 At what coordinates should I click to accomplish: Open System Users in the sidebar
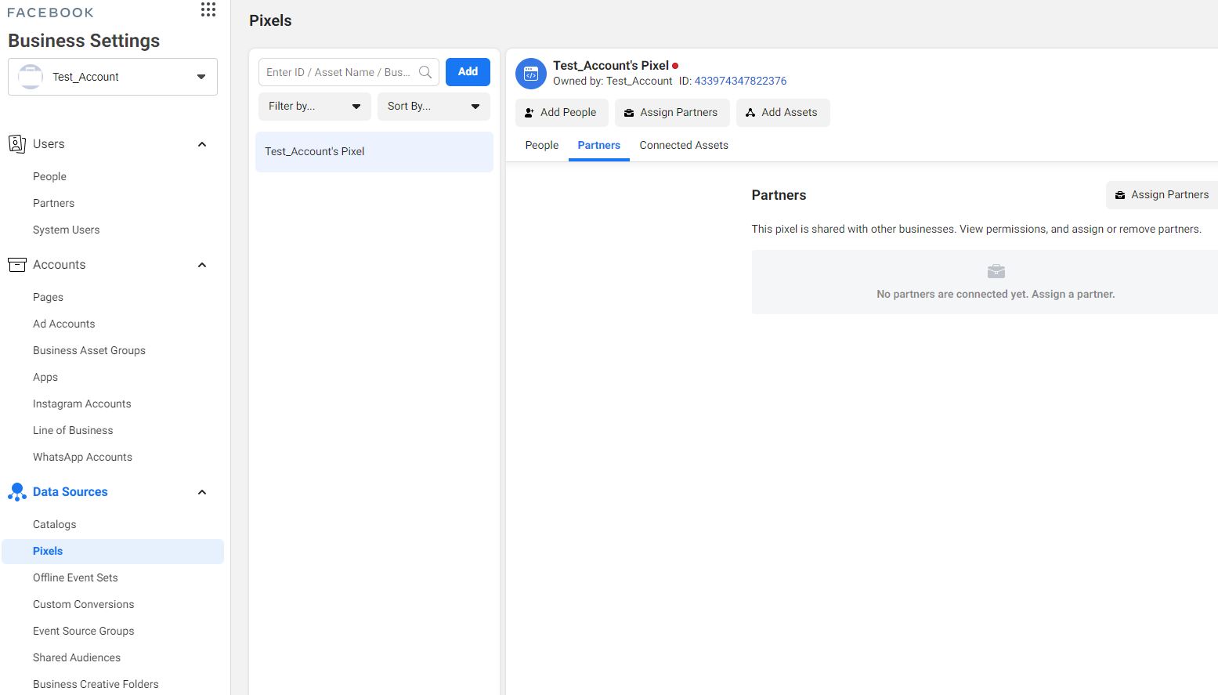point(66,230)
